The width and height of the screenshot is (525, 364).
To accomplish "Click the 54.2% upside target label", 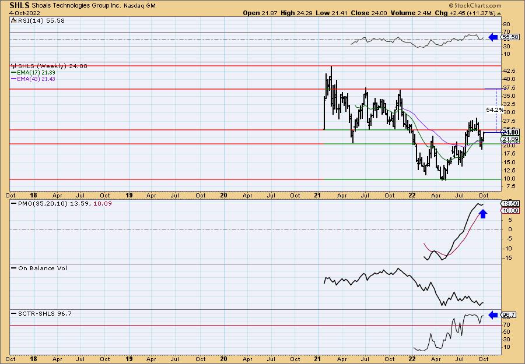I will pos(495,109).
